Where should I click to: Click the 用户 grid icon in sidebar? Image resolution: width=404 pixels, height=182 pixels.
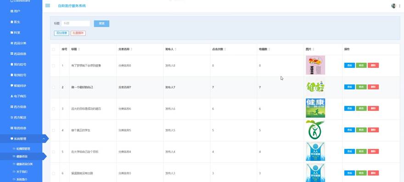point(12,11)
